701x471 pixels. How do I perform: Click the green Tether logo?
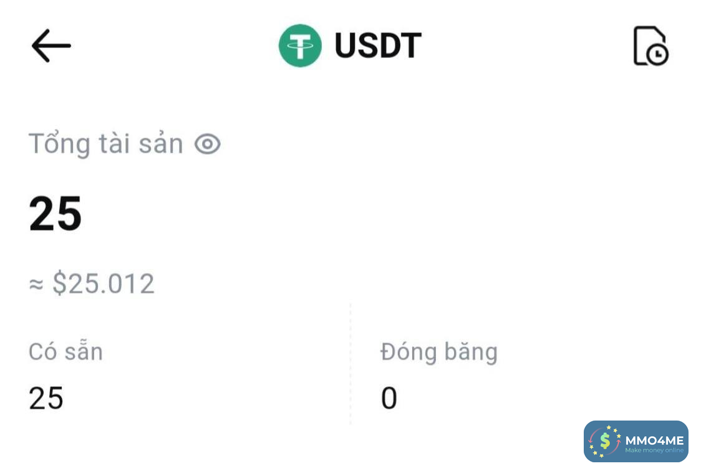300,45
